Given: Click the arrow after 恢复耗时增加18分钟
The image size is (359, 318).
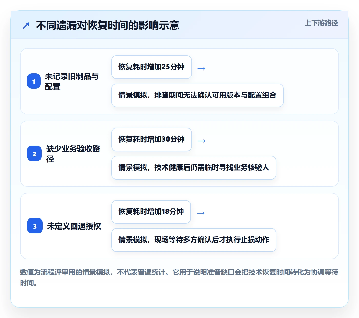Looking at the screenshot, I should click(x=201, y=213).
